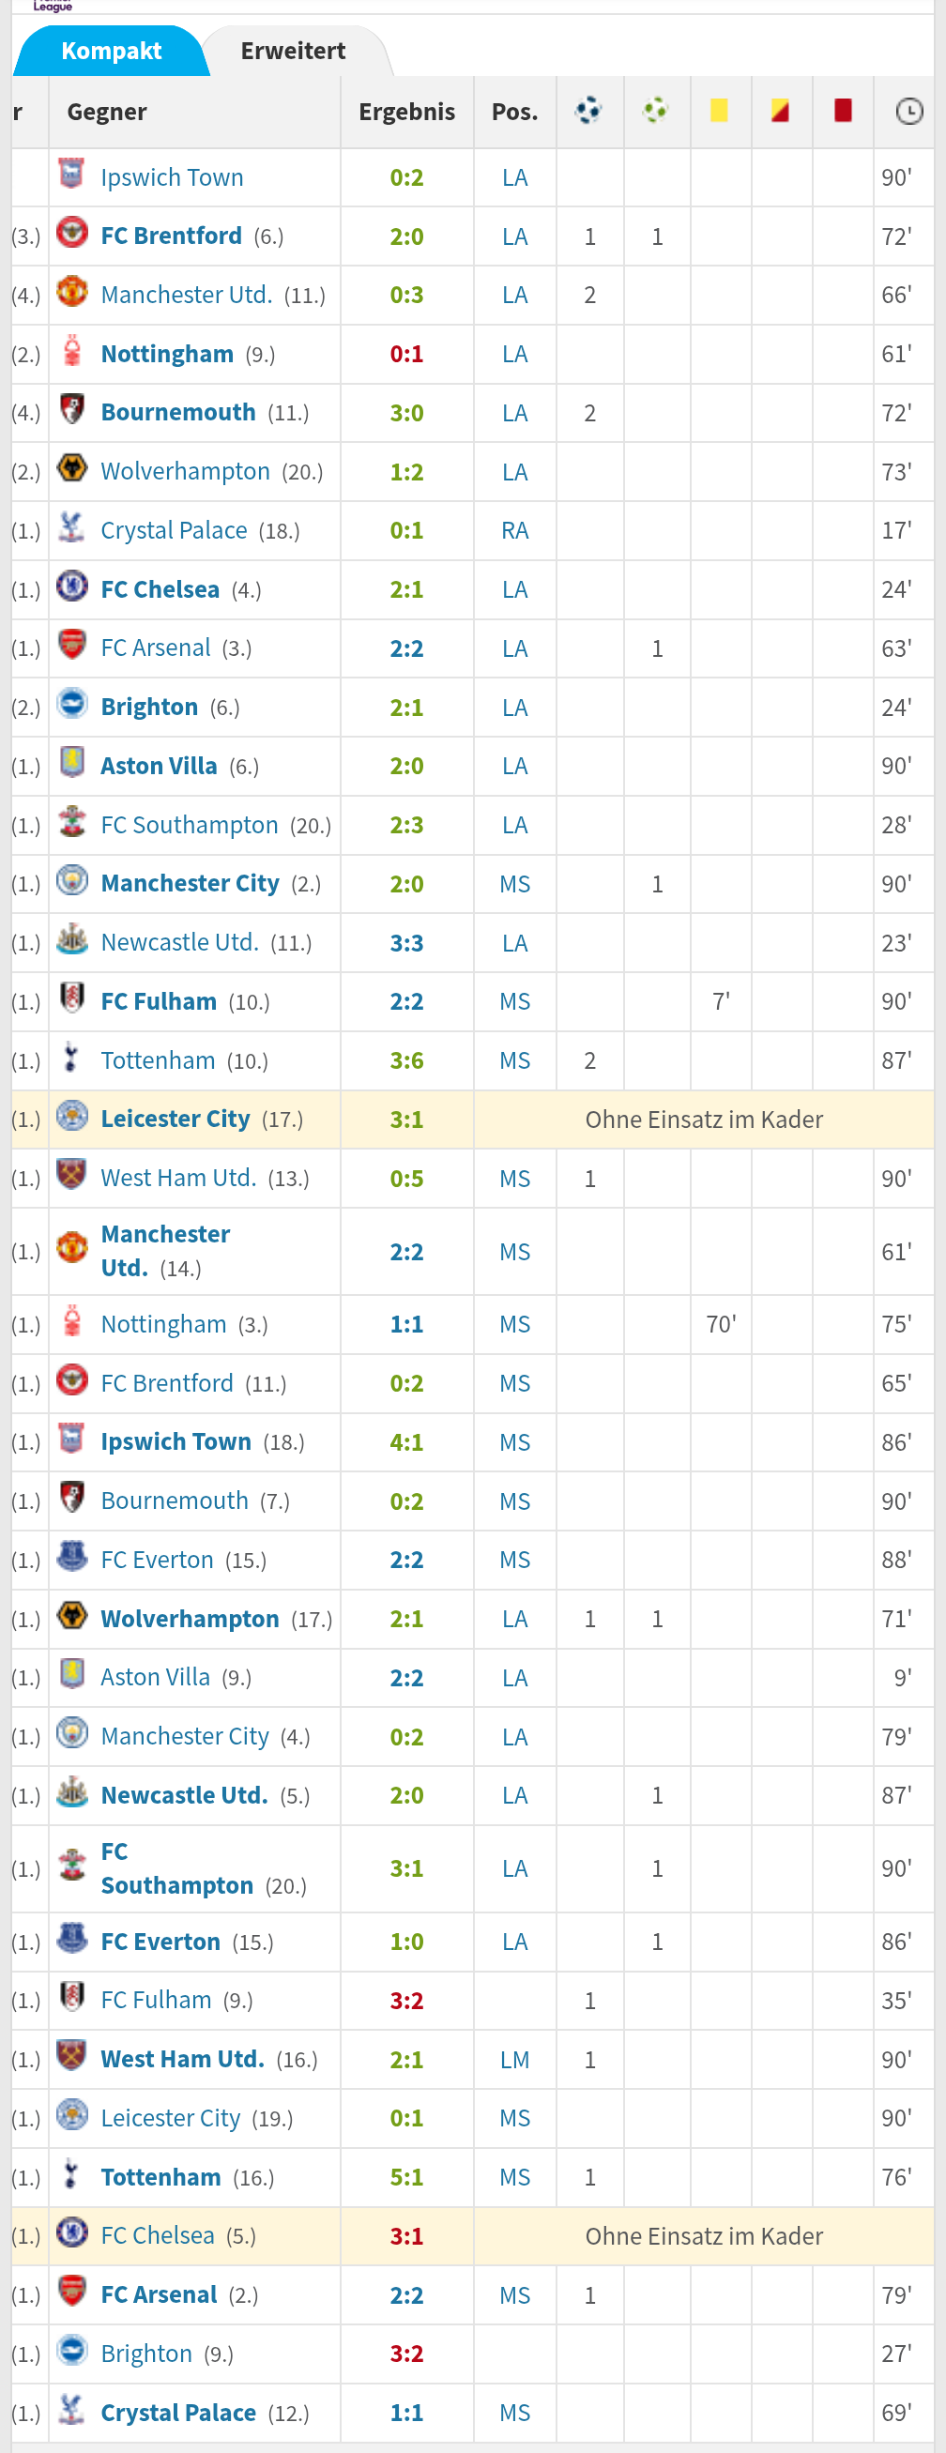Sort by the Ergebnis column header
Screen dimensions: 946x2453
(x=406, y=112)
